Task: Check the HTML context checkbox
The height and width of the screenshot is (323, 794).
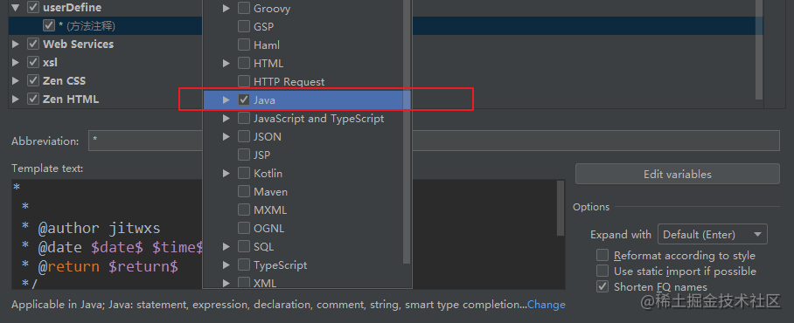Action: tap(244, 63)
